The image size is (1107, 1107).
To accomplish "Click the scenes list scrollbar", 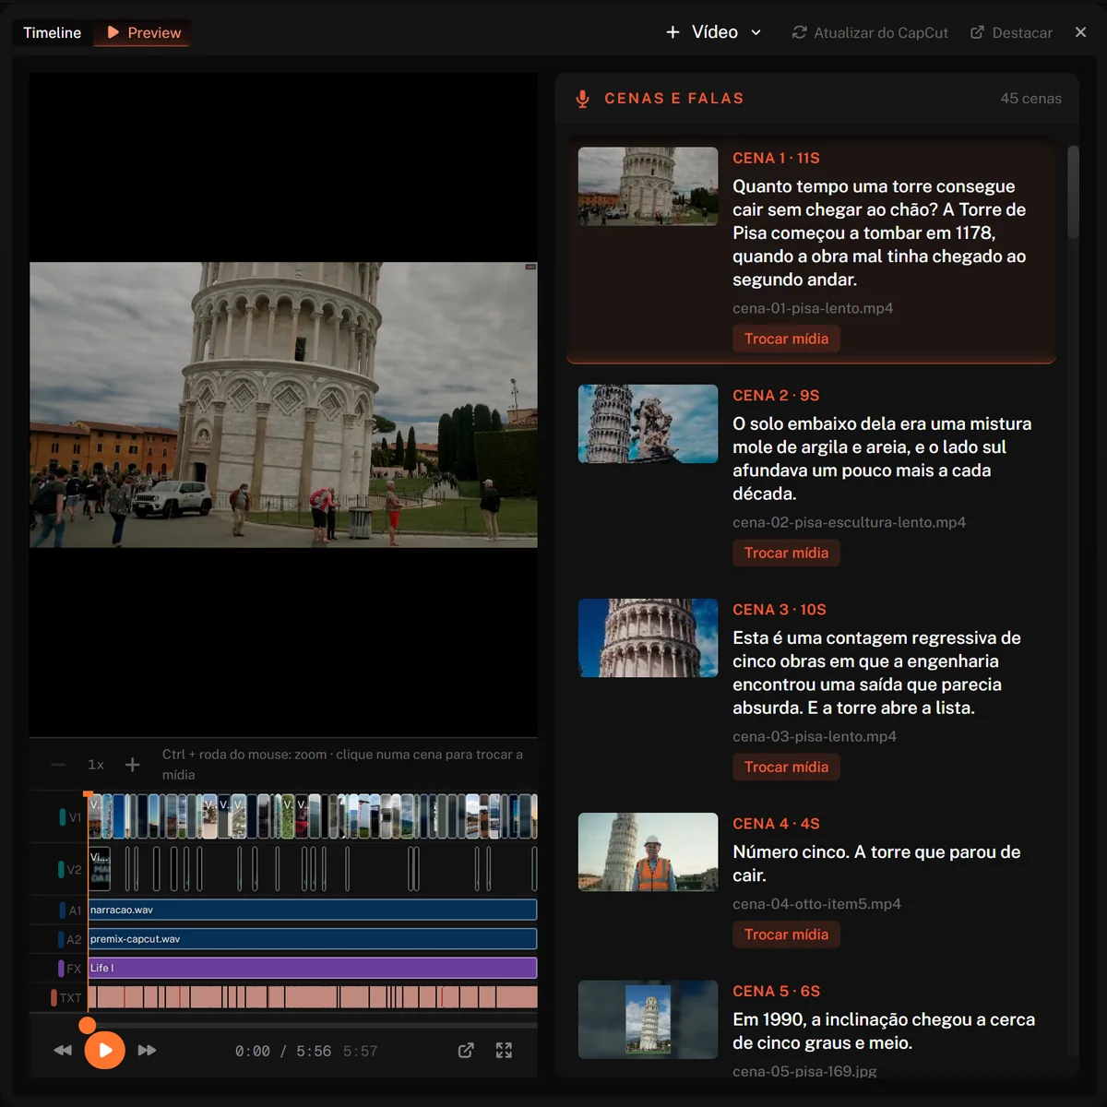I will pyautogui.click(x=1073, y=192).
